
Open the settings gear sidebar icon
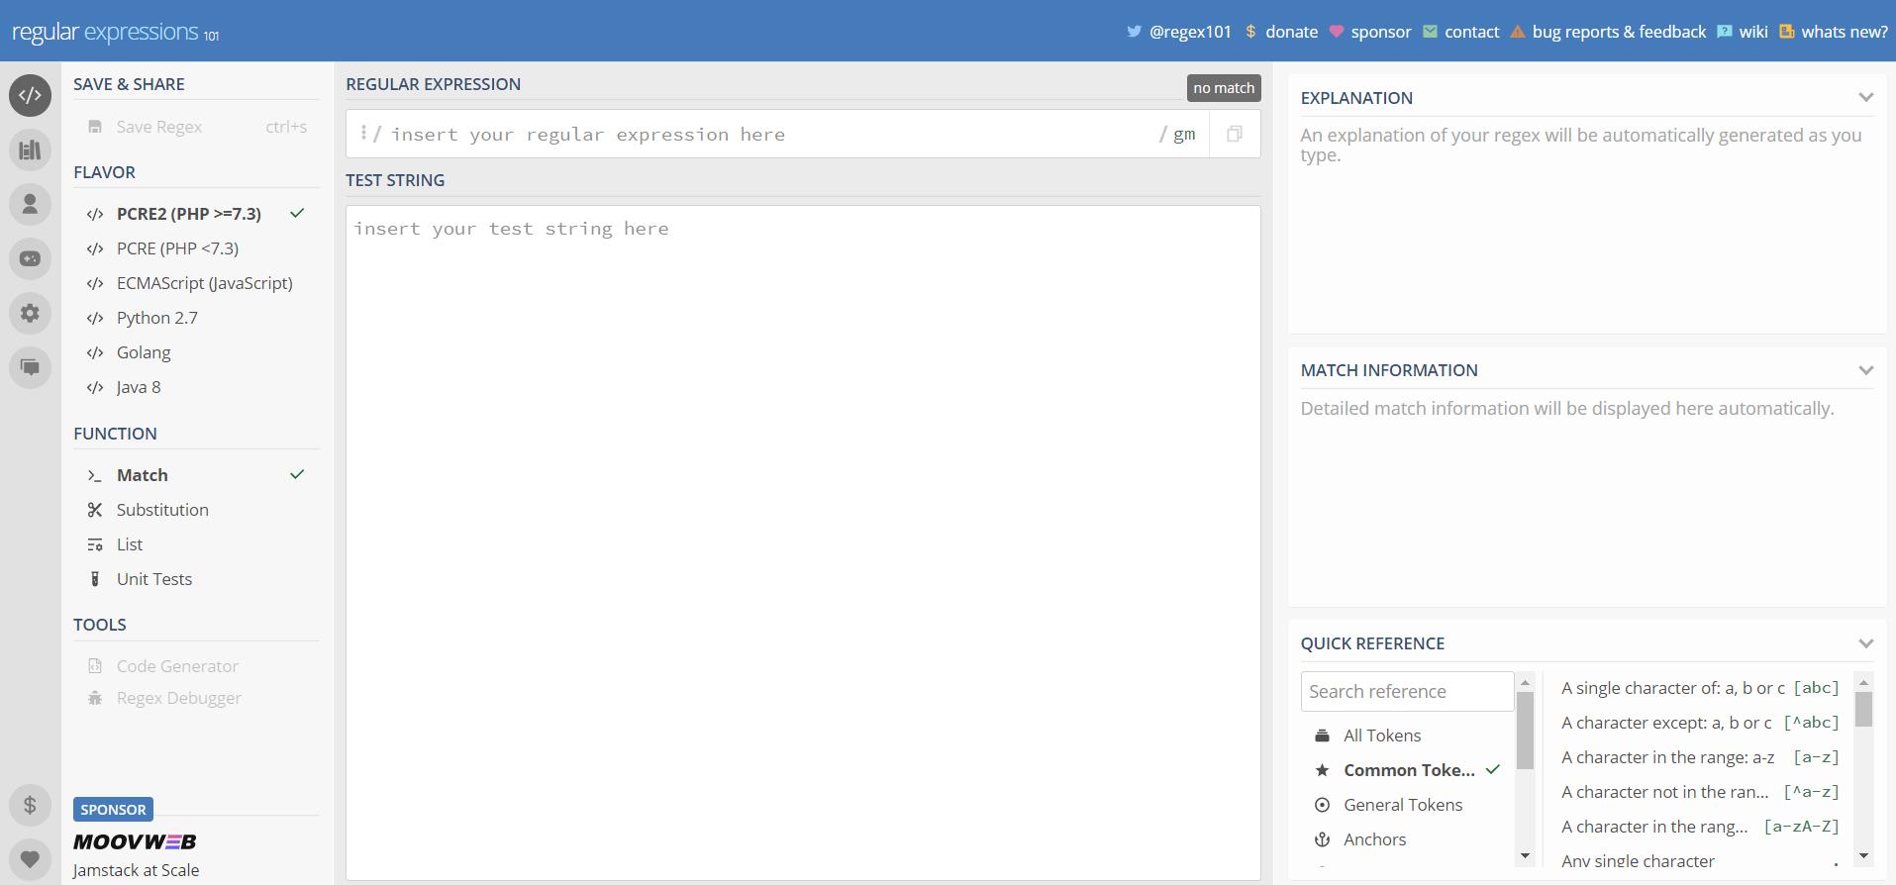(x=30, y=313)
